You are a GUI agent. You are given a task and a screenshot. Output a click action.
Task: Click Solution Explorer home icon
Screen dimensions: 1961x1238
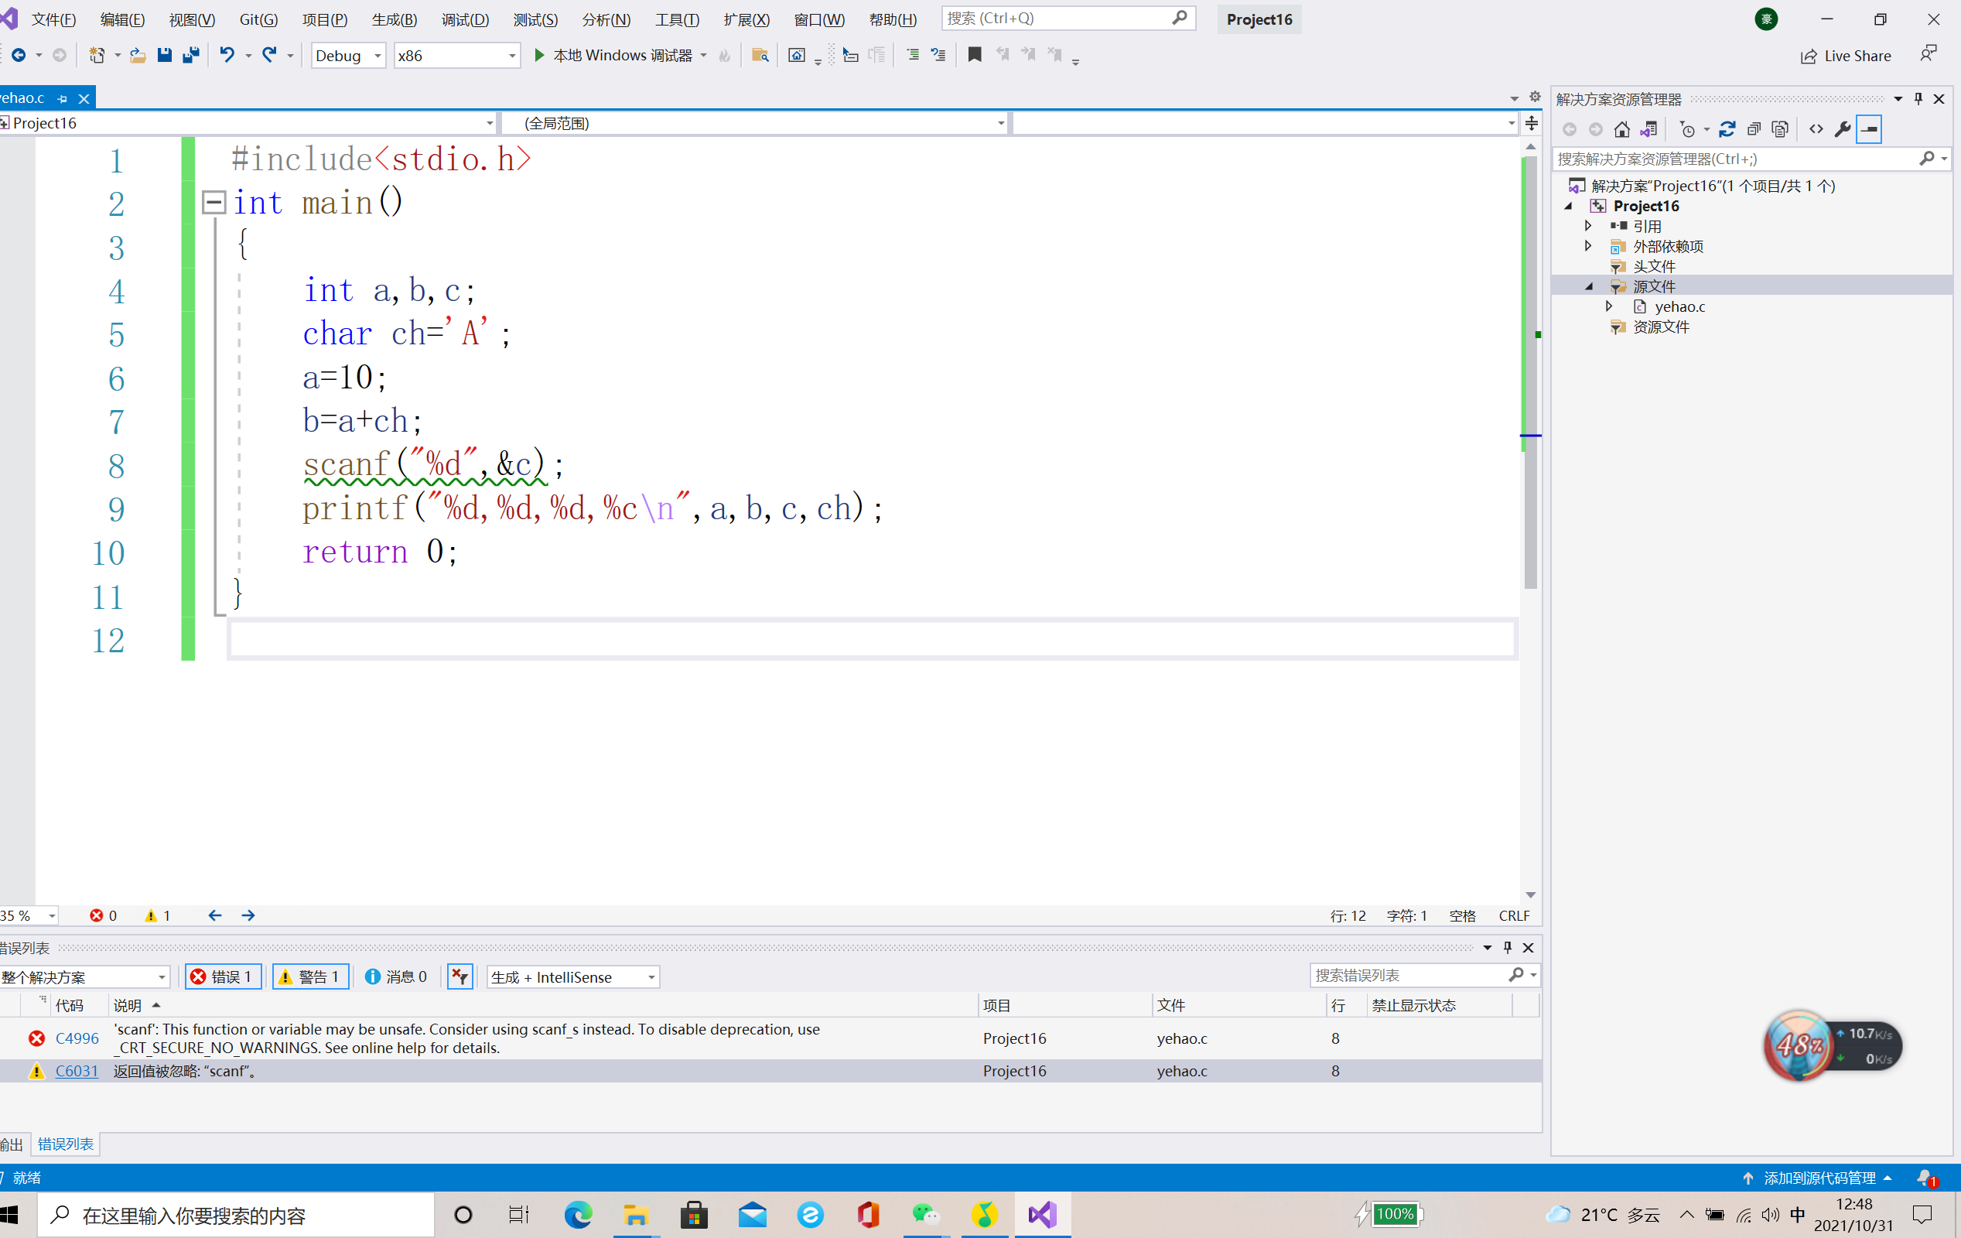(x=1621, y=129)
